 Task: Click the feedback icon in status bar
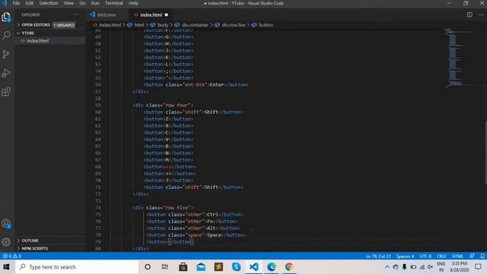(472, 256)
